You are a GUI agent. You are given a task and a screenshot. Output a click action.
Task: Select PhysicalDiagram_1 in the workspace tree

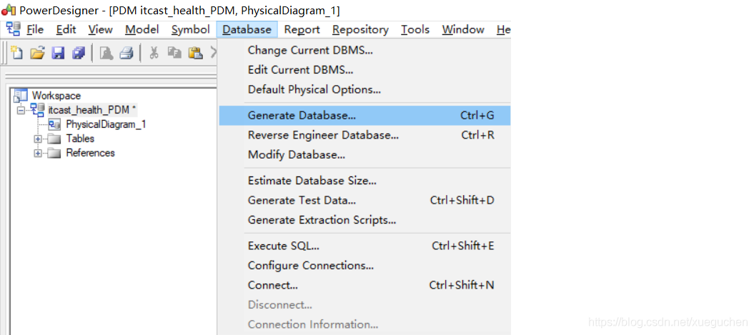pyautogui.click(x=106, y=124)
